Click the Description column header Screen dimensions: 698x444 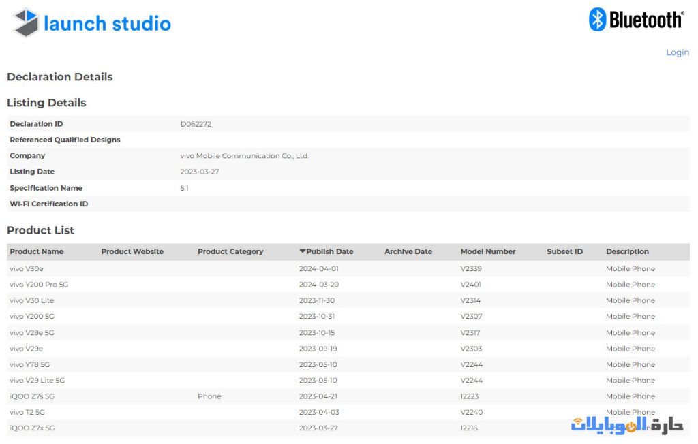[627, 251]
